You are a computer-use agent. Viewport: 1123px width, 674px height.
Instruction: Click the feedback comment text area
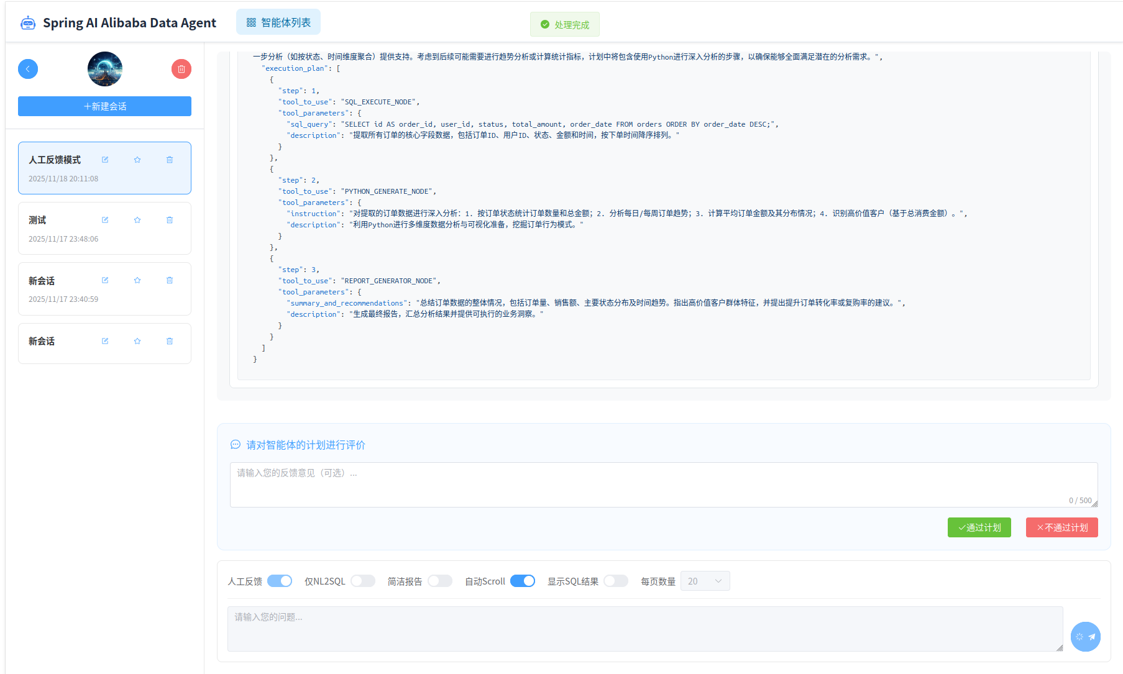(x=663, y=485)
